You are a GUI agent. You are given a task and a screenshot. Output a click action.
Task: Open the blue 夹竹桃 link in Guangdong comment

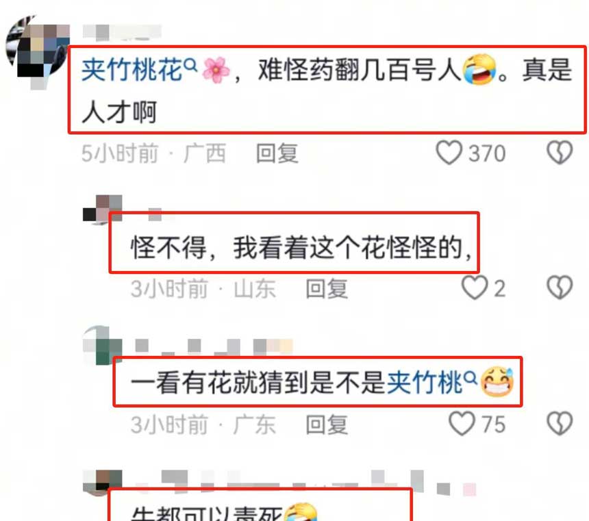pyautogui.click(x=424, y=383)
